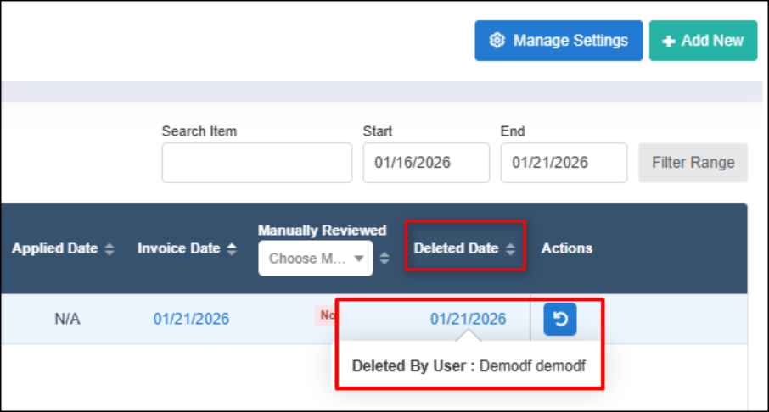
Task: Click the Manually Reviewed header label
Action: coord(322,231)
